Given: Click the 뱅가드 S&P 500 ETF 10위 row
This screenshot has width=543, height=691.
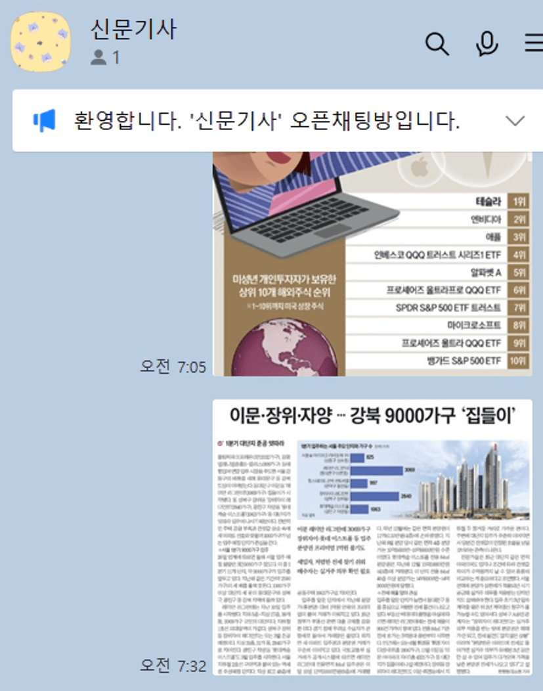Looking at the screenshot, I should click(x=438, y=361).
